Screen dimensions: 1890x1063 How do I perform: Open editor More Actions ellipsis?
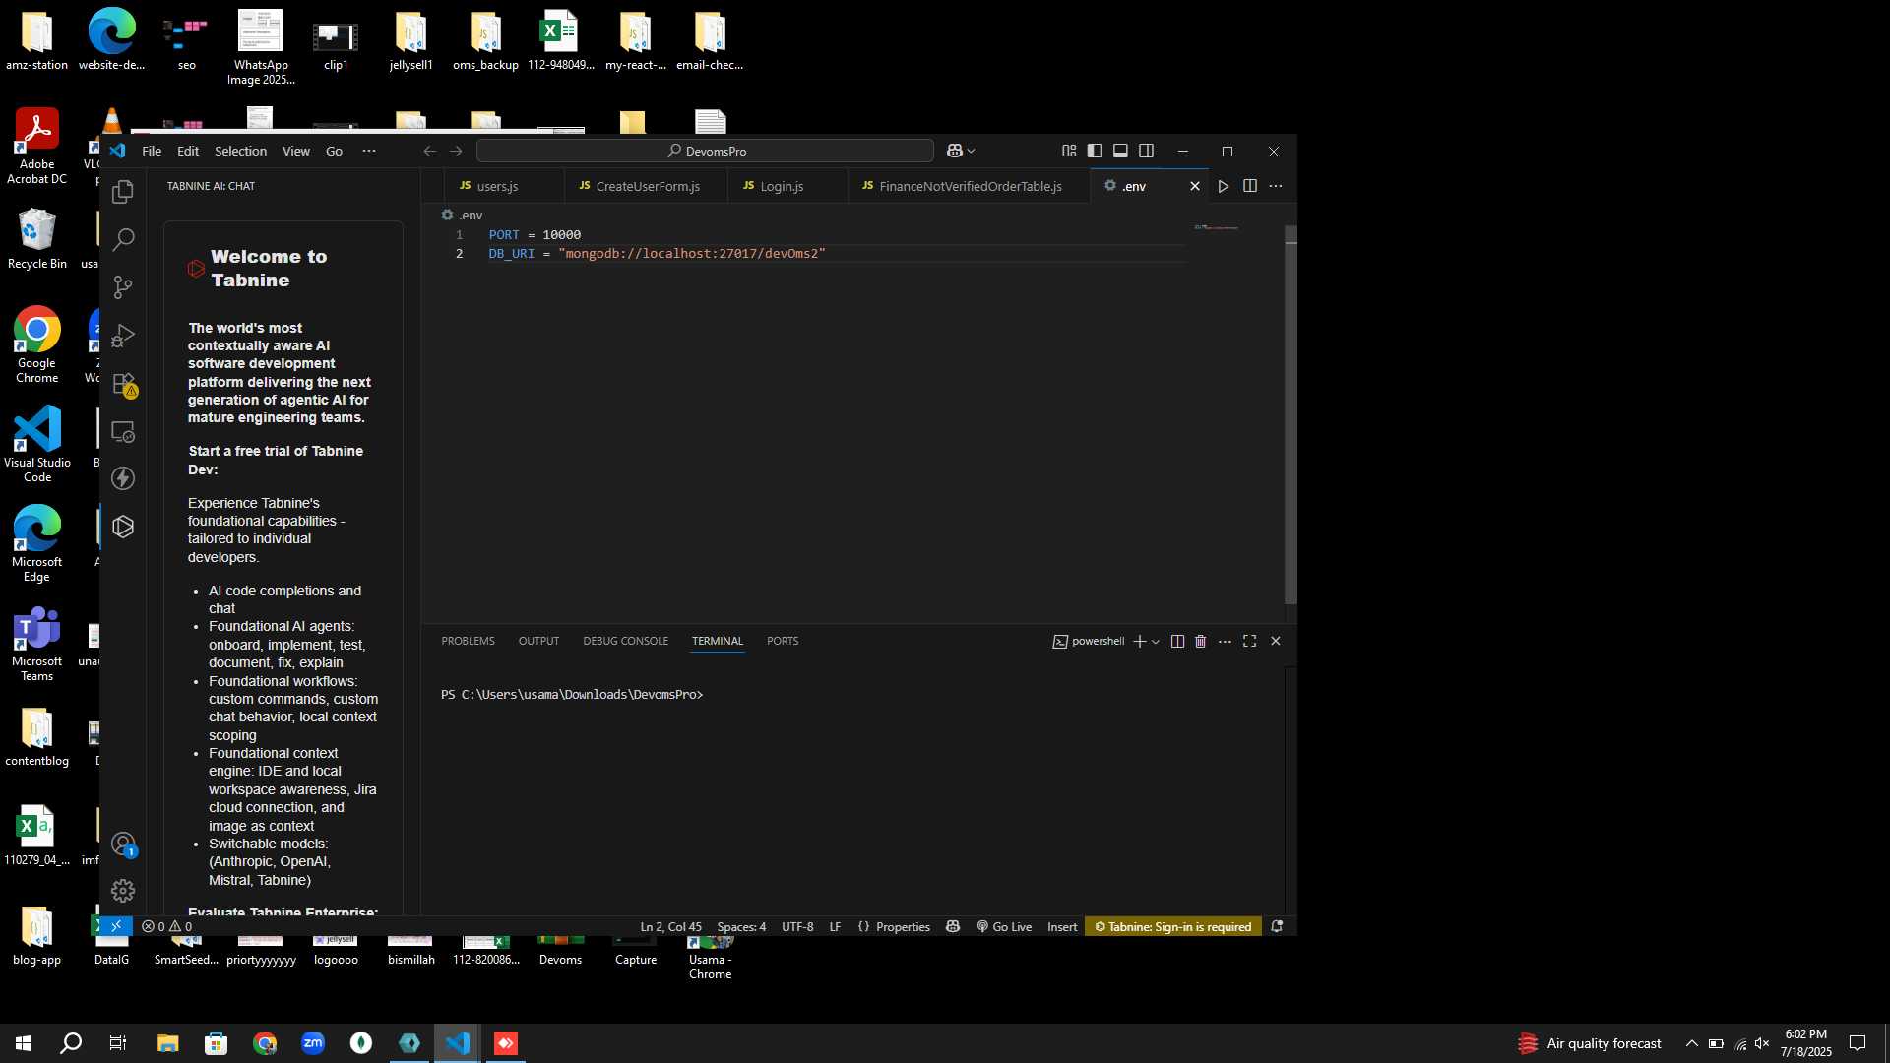point(1276,186)
